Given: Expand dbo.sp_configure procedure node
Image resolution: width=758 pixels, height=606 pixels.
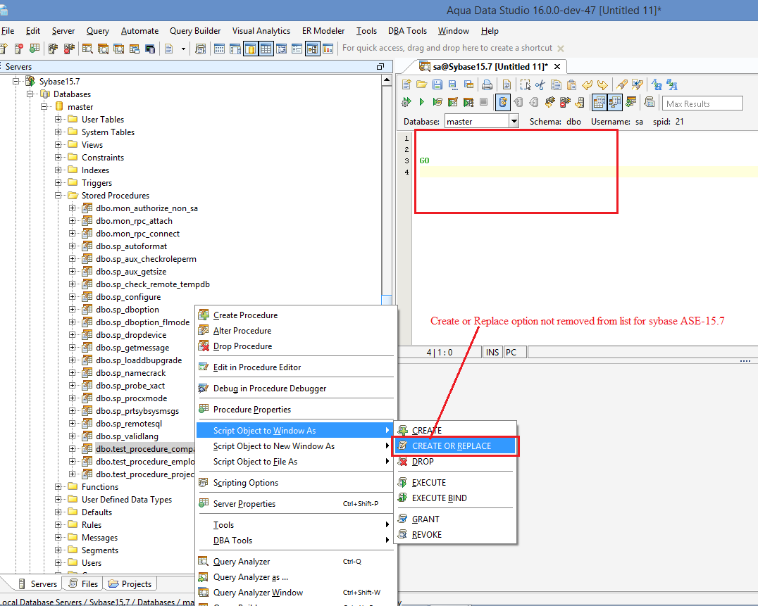Looking at the screenshot, I should point(72,297).
